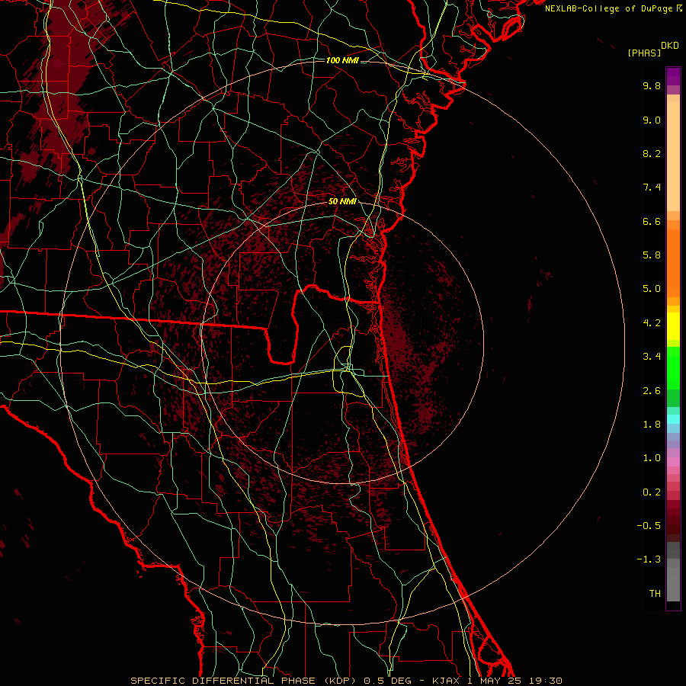Pick the yellow band in the color legend
The height and width of the screenshot is (686, 686).
[x=673, y=326]
